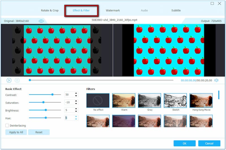The height and width of the screenshot is (150, 226).
Task: Enable the Deinterlacing checkbox
Action: point(7,125)
